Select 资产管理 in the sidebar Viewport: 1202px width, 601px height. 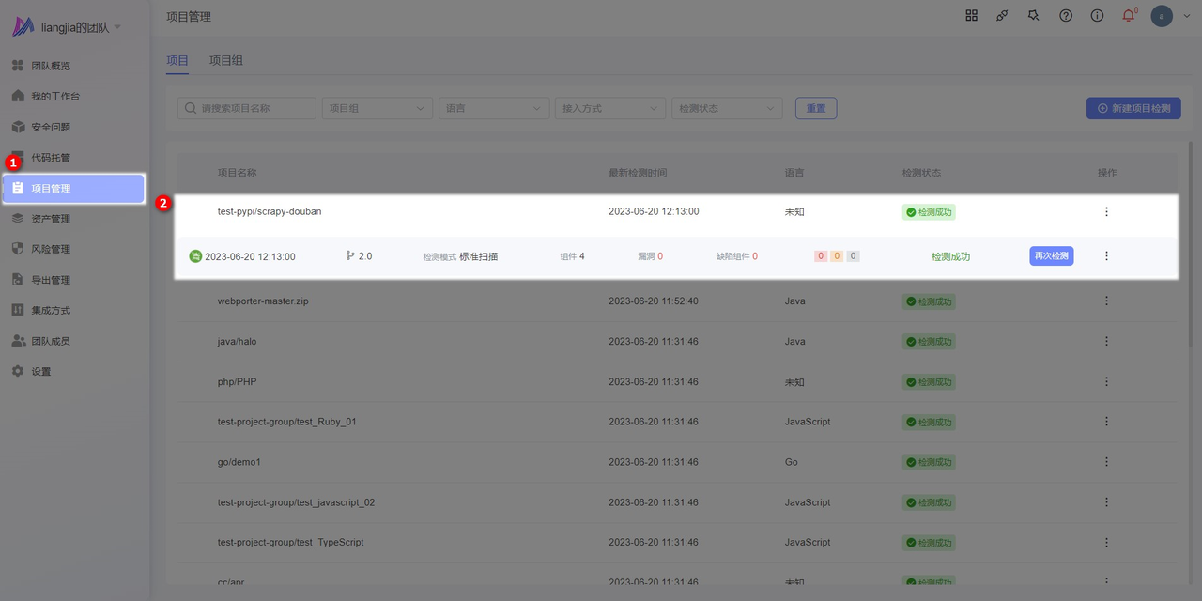point(51,219)
